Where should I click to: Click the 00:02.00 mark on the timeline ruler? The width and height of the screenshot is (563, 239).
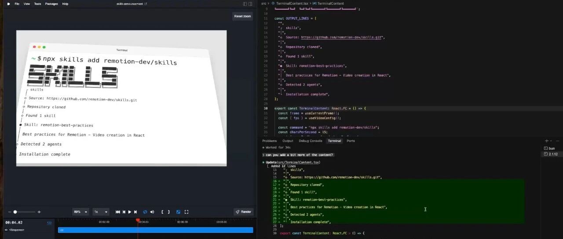click(x=104, y=222)
